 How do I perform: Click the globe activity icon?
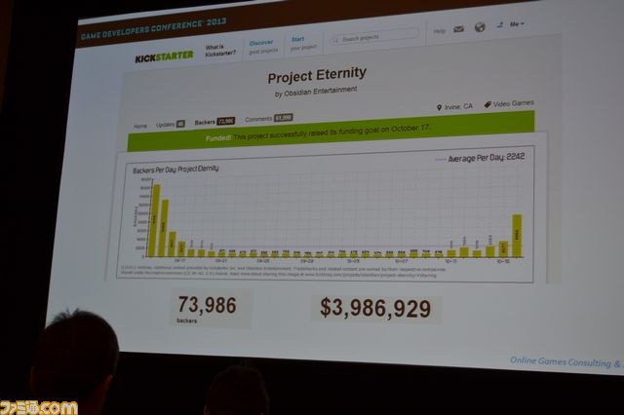[480, 27]
